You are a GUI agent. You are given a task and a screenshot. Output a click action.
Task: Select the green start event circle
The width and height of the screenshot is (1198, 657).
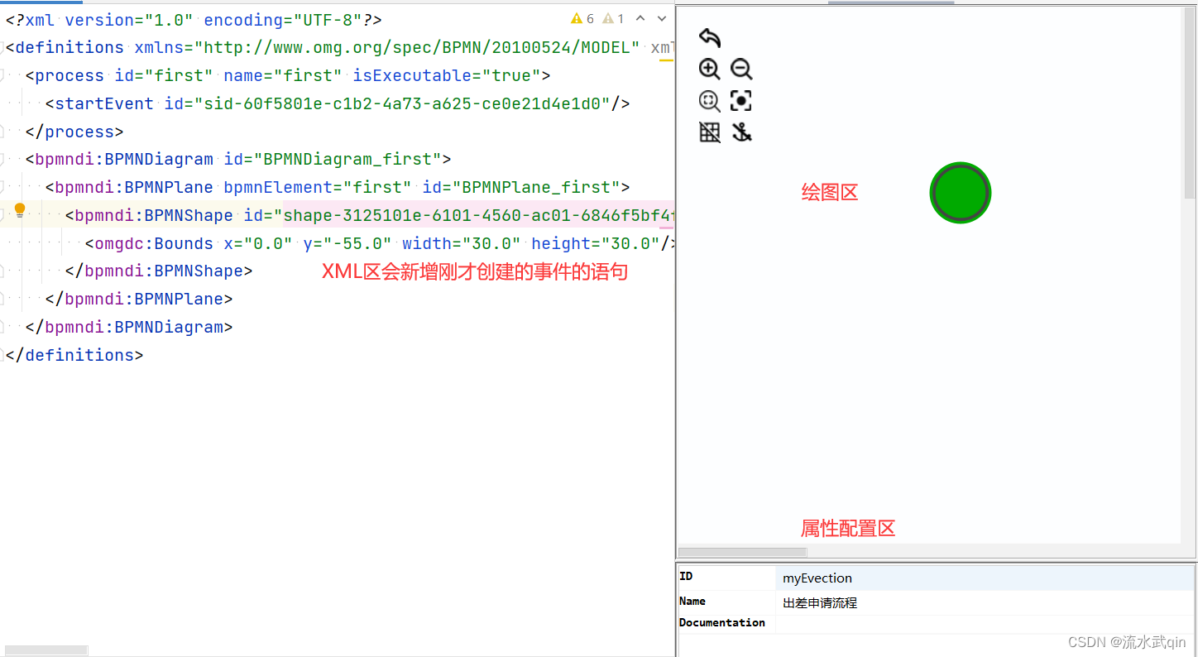click(960, 193)
